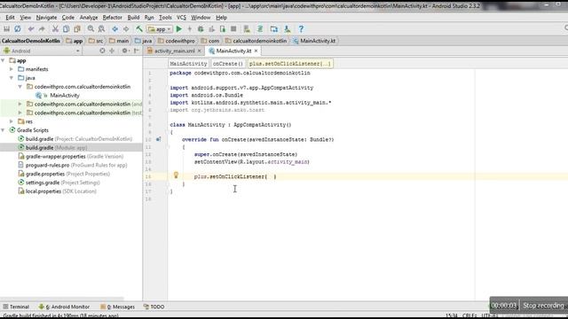Screen dimensions: 568x319
Task: Click the Find magnifier icon
Action: (x=91, y=29)
